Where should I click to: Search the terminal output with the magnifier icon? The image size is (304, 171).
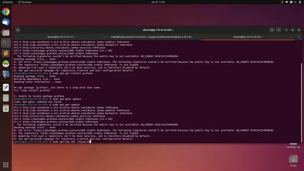click(x=272, y=30)
